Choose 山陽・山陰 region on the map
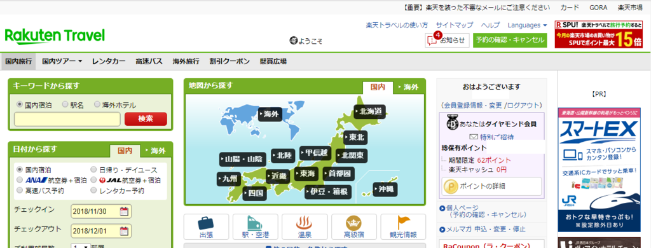This screenshot has width=651, height=248. point(243,159)
